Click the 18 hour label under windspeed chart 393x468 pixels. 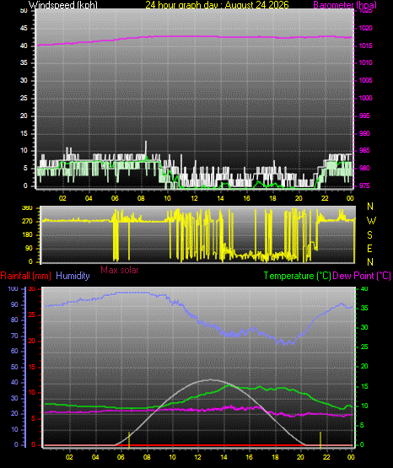pos(272,198)
